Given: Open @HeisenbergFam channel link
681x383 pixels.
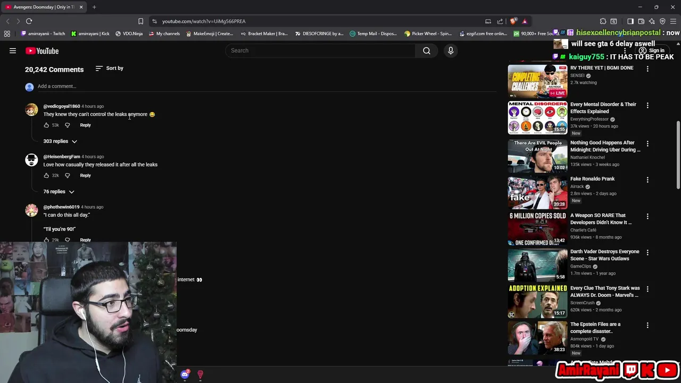Looking at the screenshot, I should pos(62,157).
